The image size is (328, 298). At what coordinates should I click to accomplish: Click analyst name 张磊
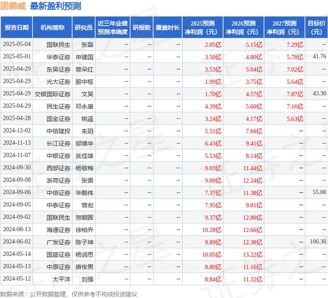coord(87,45)
